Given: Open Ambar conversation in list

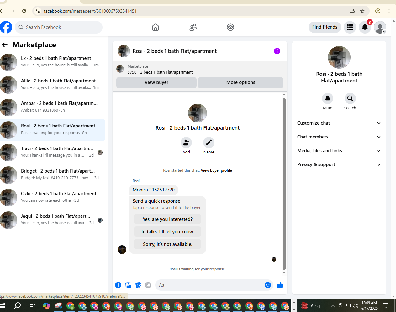Looking at the screenshot, I should pos(52,107).
